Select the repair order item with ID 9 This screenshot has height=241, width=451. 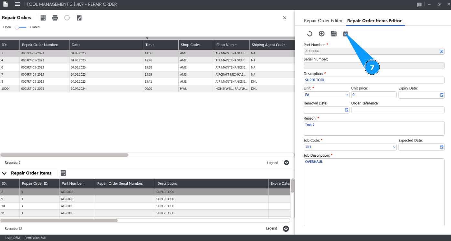click(145, 199)
